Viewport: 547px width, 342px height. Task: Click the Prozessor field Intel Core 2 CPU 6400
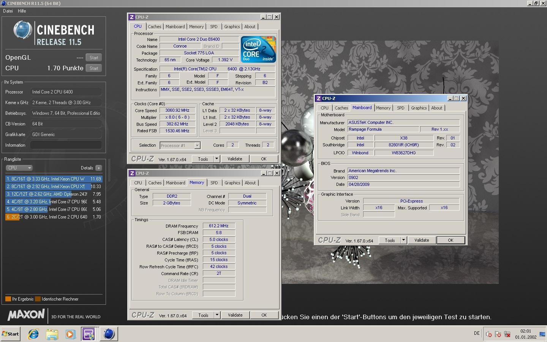pyautogui.click(x=66, y=92)
